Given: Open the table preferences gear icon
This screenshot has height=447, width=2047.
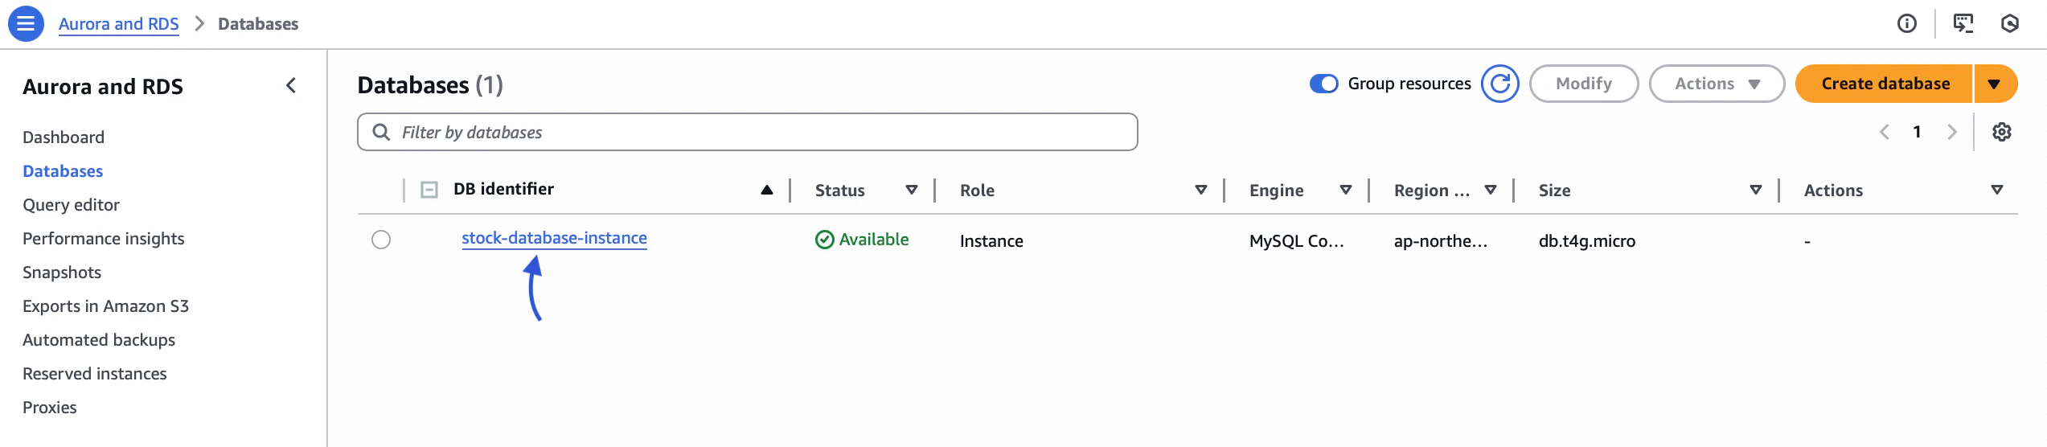Looking at the screenshot, I should 2001,132.
